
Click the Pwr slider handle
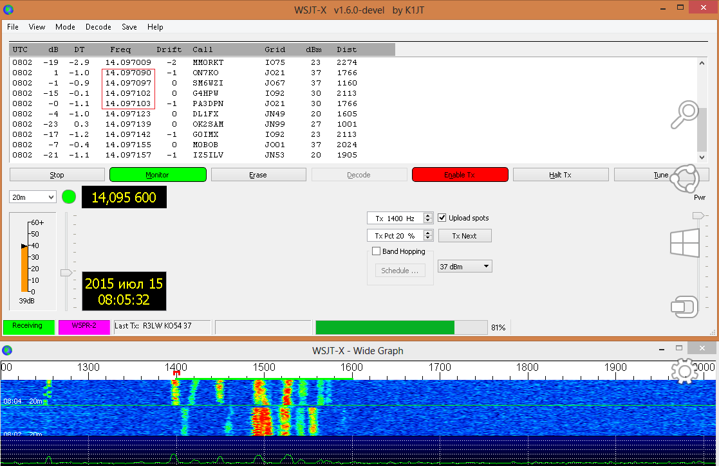[698, 215]
